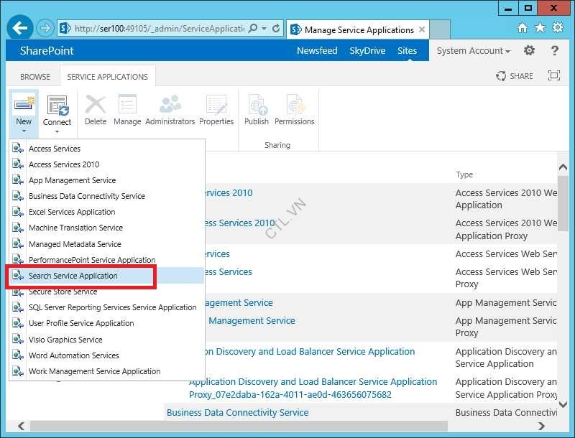Click the SharePoint logo text
The image size is (575, 438).
47,50
